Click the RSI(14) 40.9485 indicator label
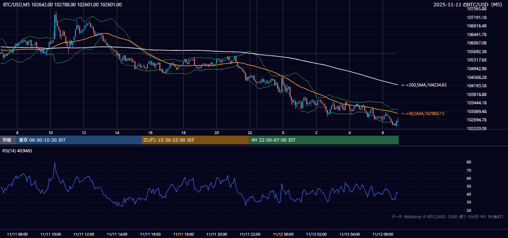Image resolution: width=508 pixels, height=238 pixels. pos(17,151)
